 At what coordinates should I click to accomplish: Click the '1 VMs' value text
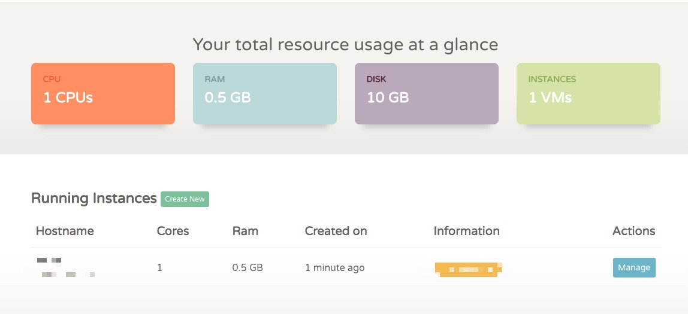(550, 97)
